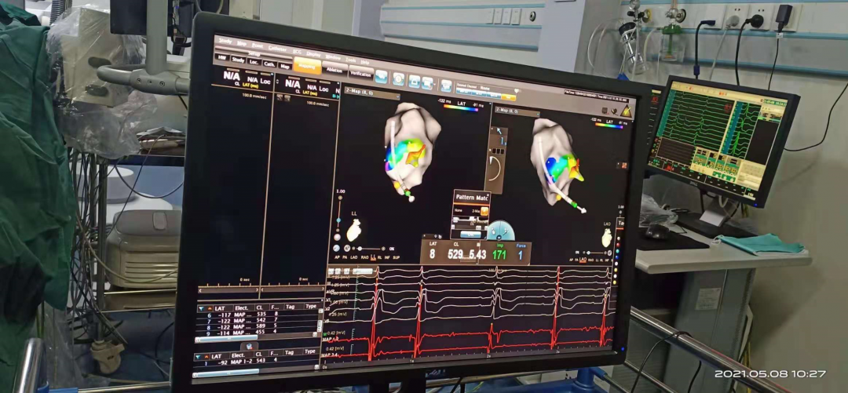The width and height of the screenshot is (848, 393).
Task: Click the threshold slider in Pattern Matching dialog
Action: click(470, 219)
